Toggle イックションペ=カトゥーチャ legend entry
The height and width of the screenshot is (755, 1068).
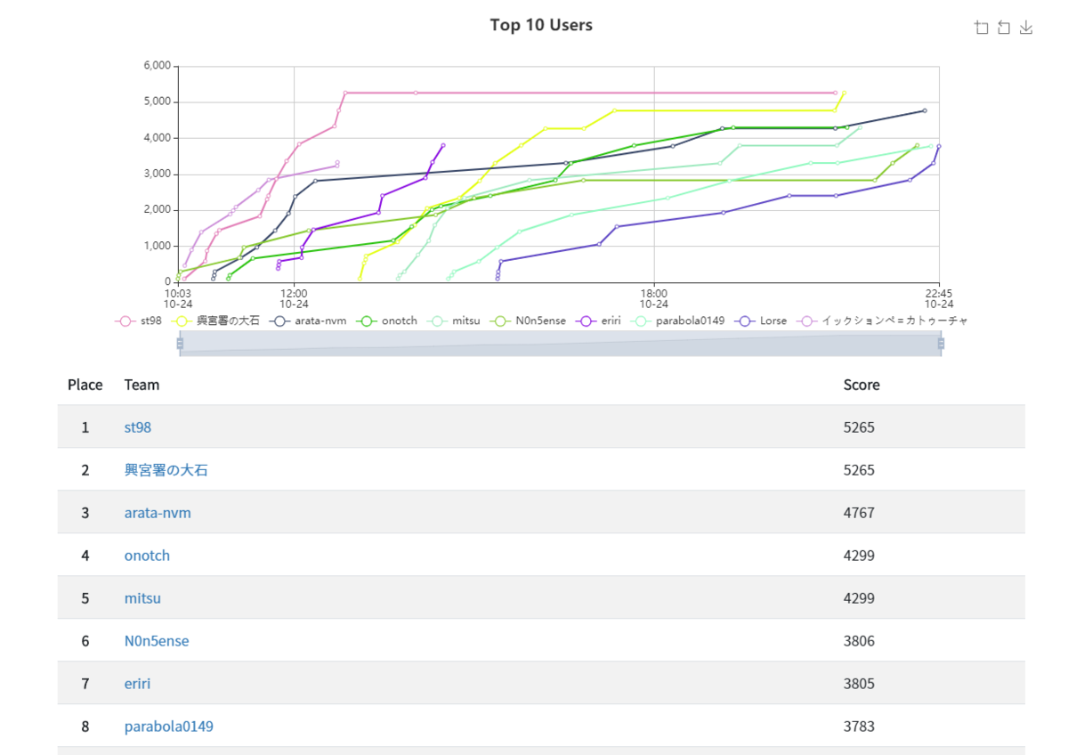[x=882, y=321]
